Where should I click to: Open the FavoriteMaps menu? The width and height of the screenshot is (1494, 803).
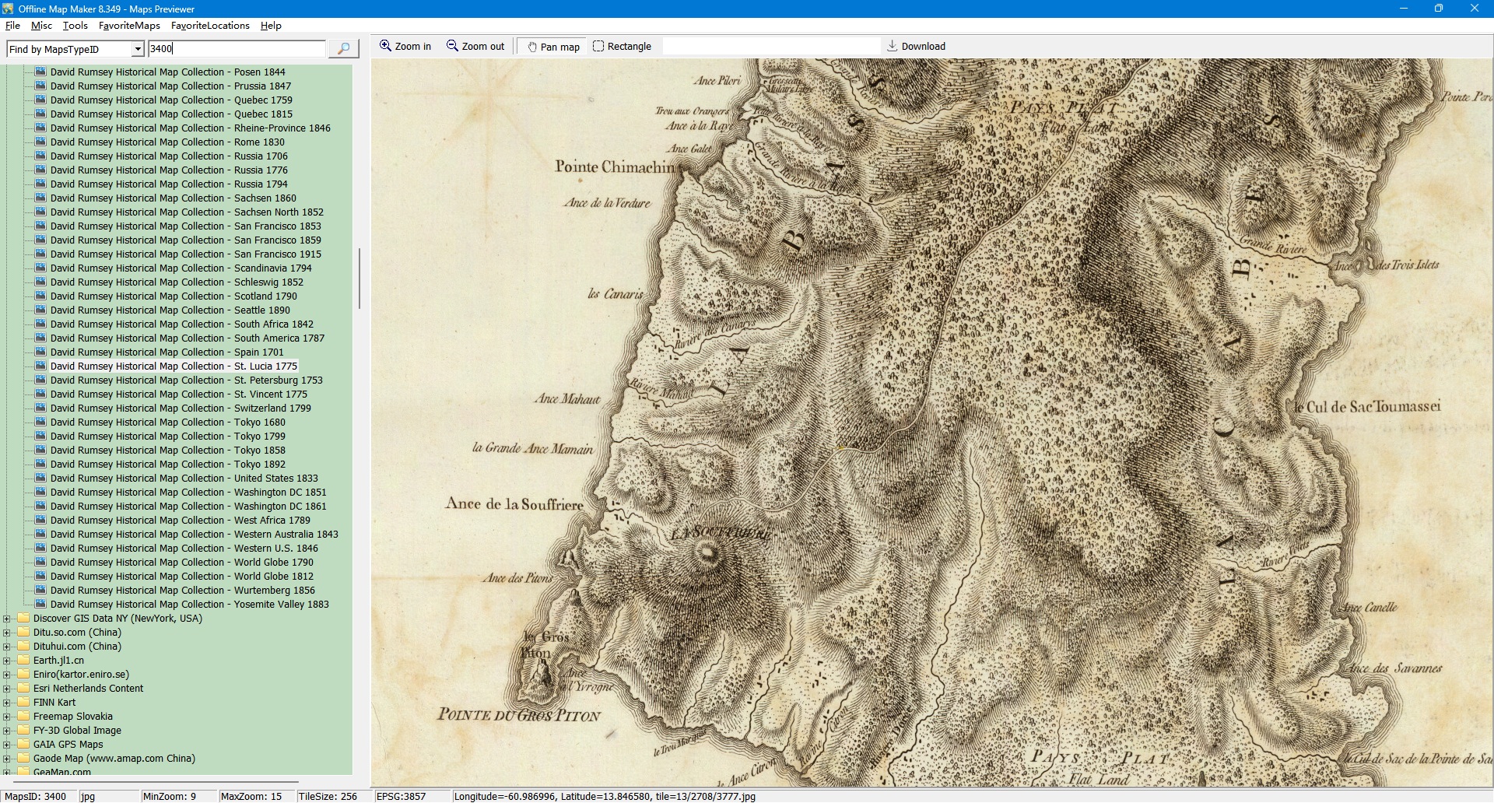129,26
